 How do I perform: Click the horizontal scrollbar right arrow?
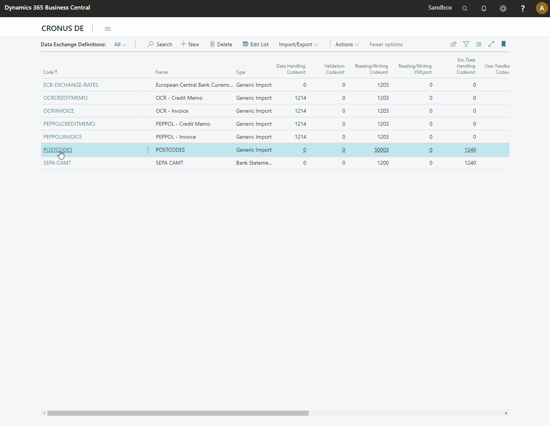coord(506,413)
